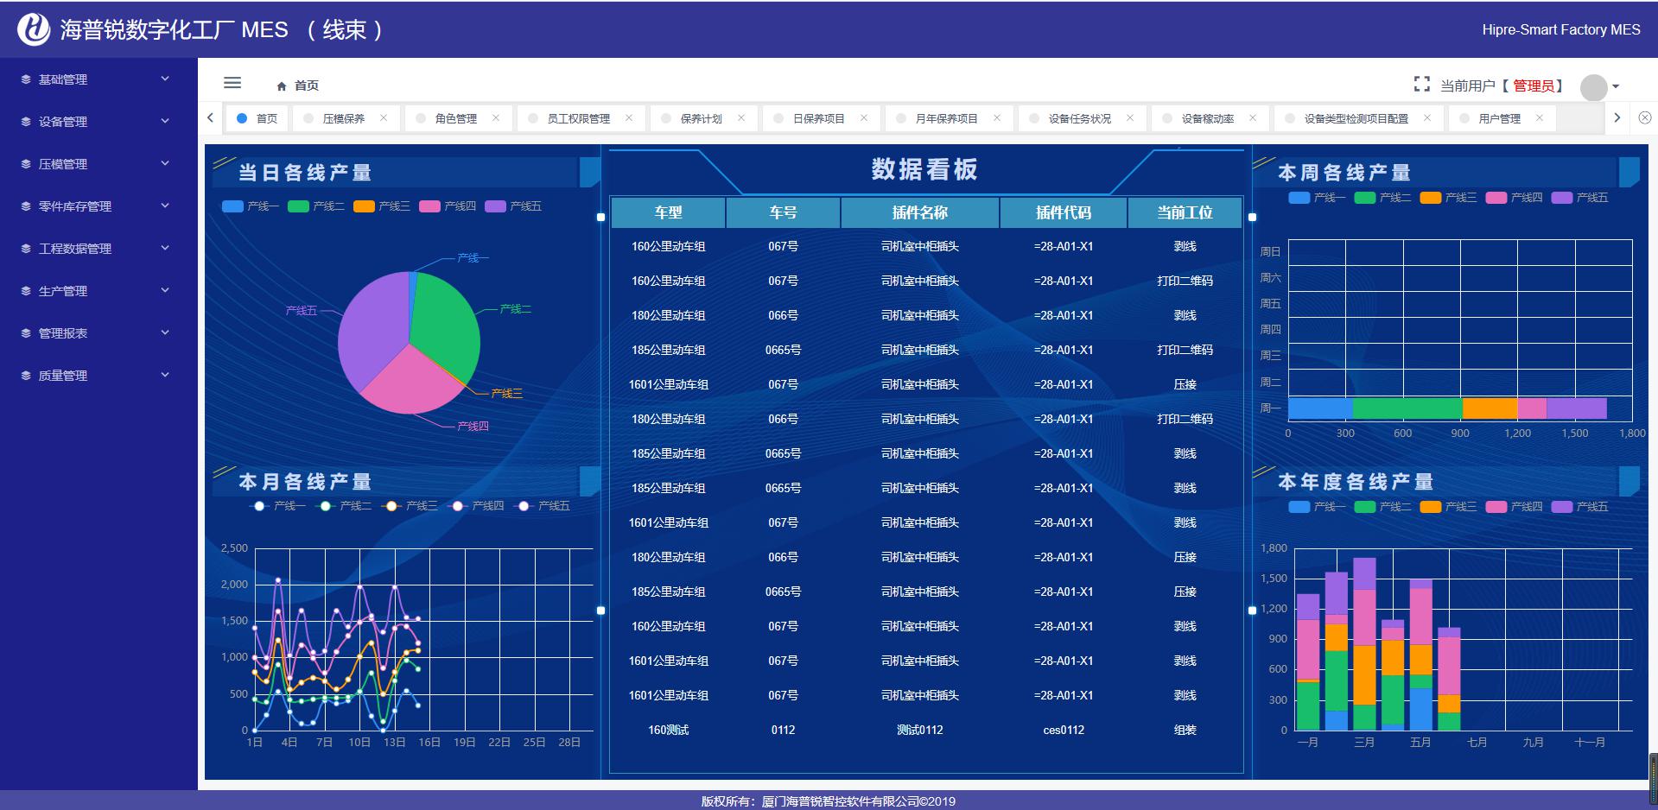Toggle 产线一 legend in 当日各线产量 chart
Viewport: 1658px width, 810px height.
point(250,206)
